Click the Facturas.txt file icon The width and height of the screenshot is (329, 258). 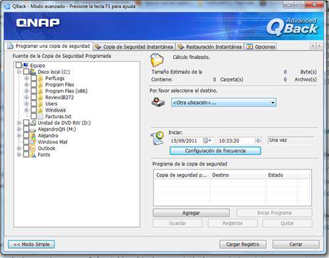41,116
